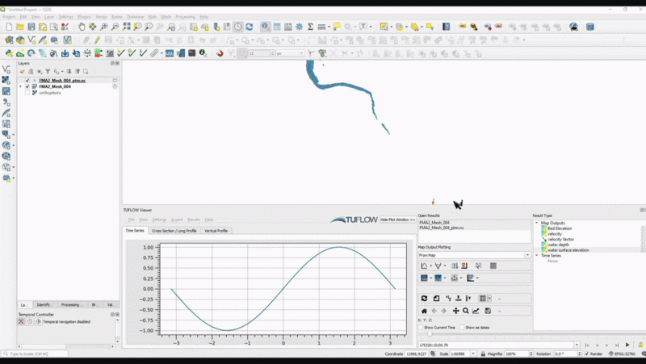Viewport: 646px width, 364px height.
Task: Toggle the Show Current Time checkbox
Action: (421, 328)
